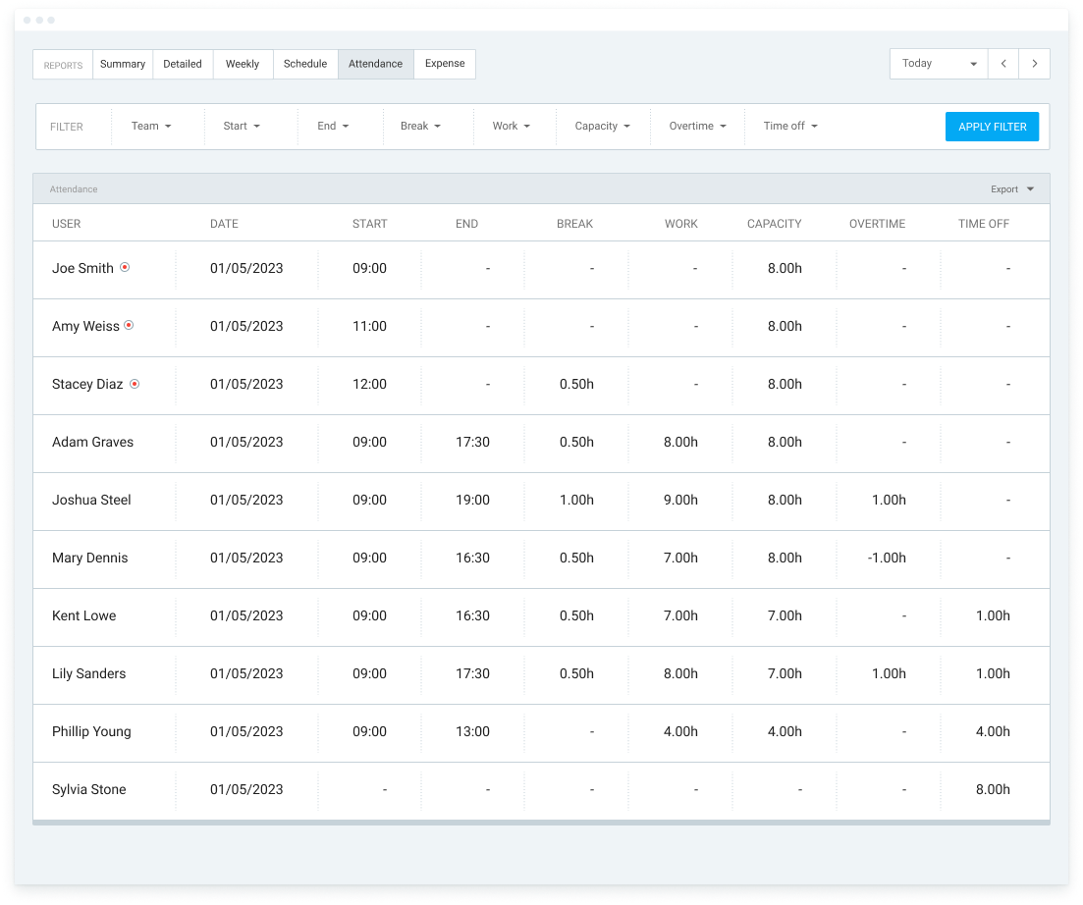Switch to the Summary report tab
Image resolution: width=1083 pixels, height=905 pixels.
click(x=122, y=63)
